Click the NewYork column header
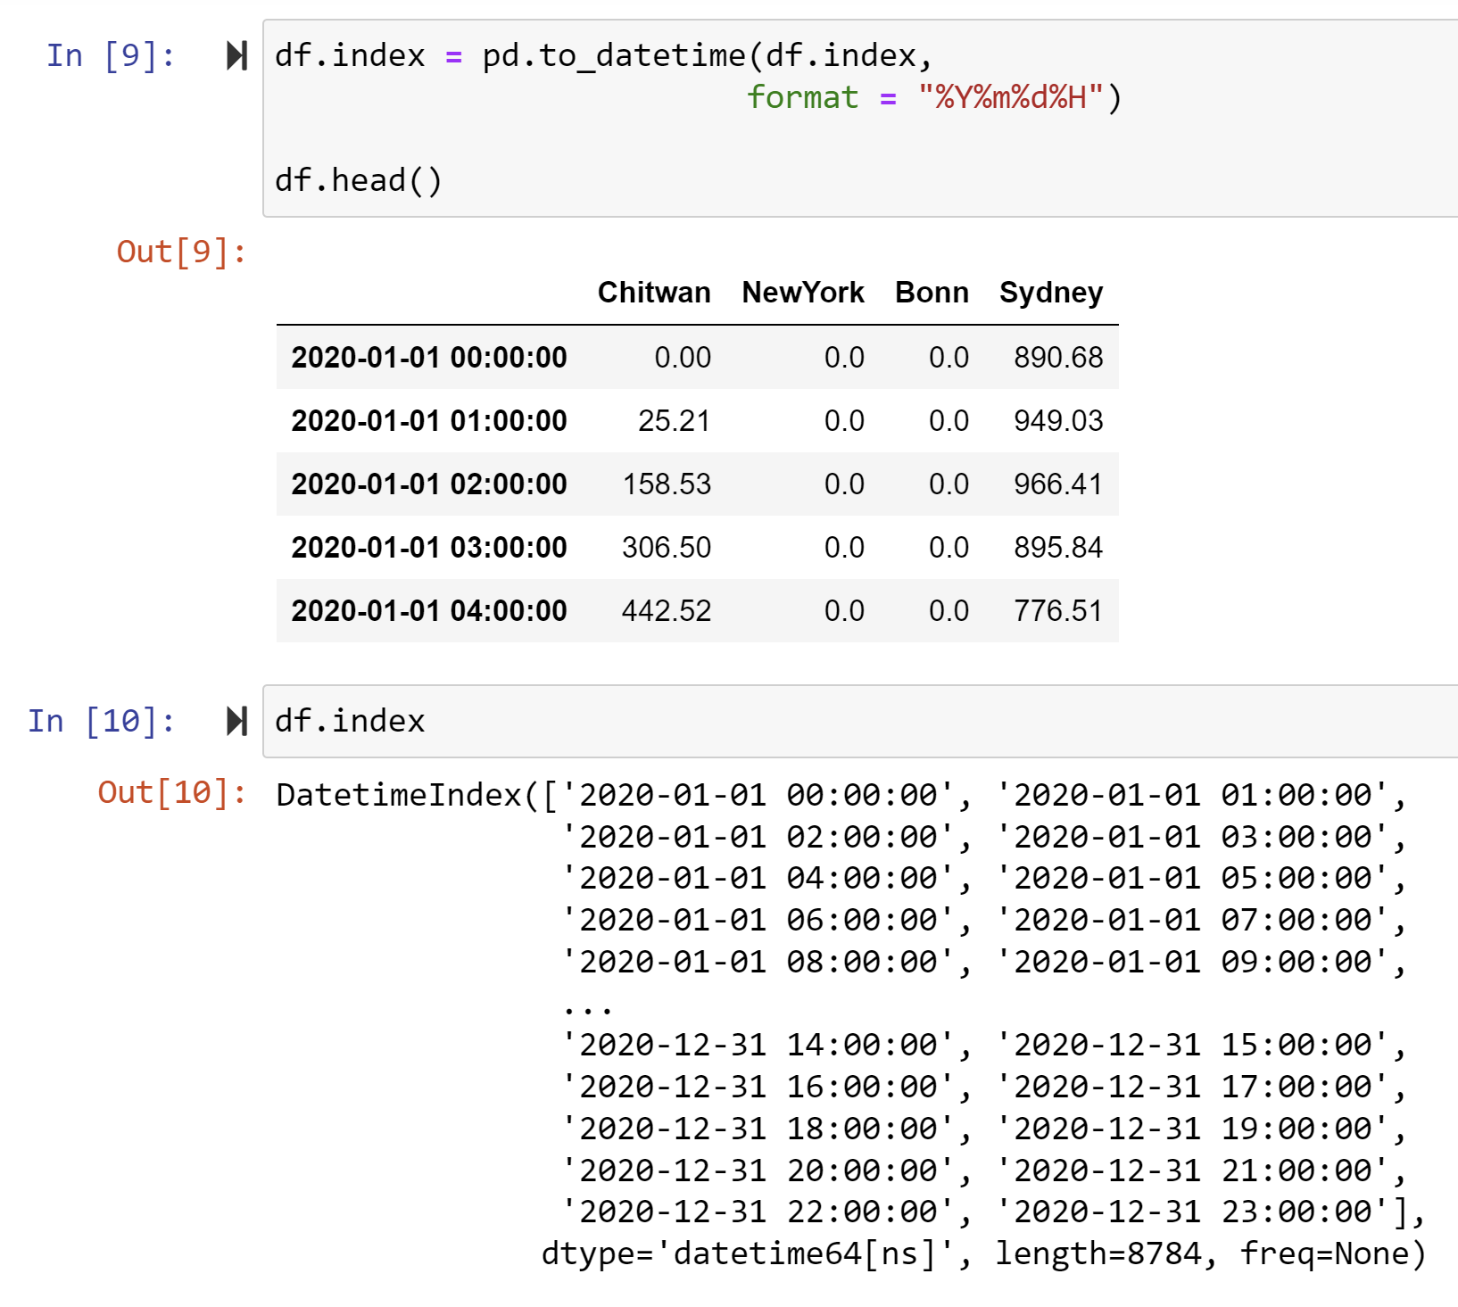 802,293
